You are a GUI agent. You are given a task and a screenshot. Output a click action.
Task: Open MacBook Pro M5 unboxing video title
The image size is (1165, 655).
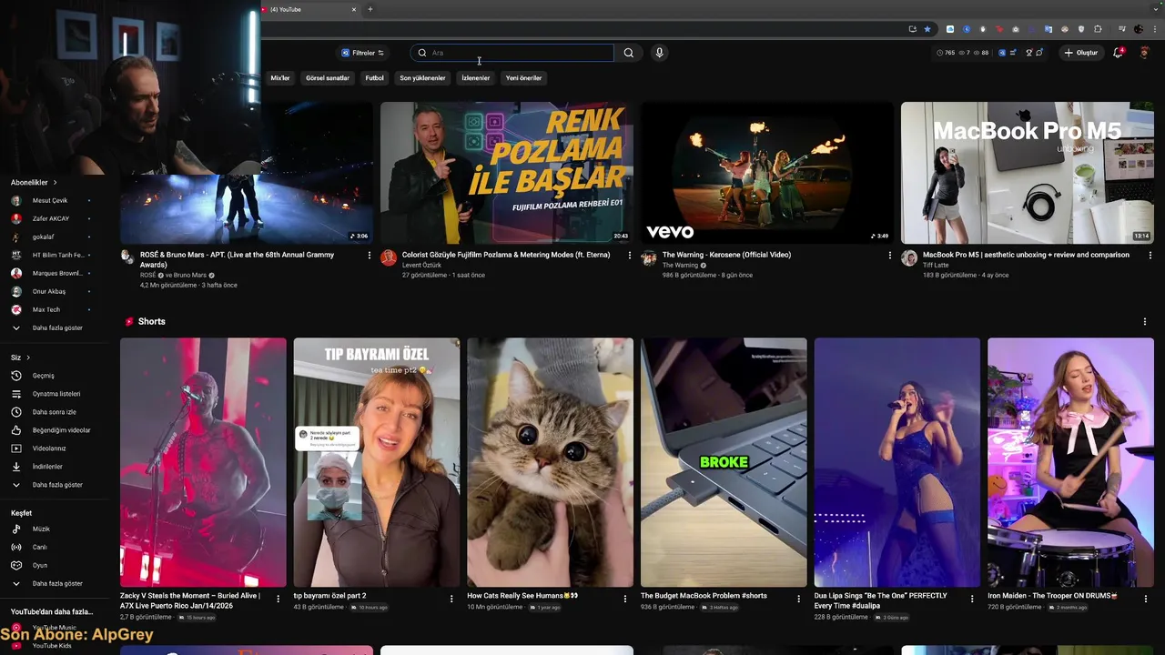[x=1026, y=255]
